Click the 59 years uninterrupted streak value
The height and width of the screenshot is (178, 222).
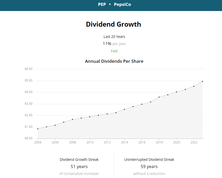(x=149, y=167)
